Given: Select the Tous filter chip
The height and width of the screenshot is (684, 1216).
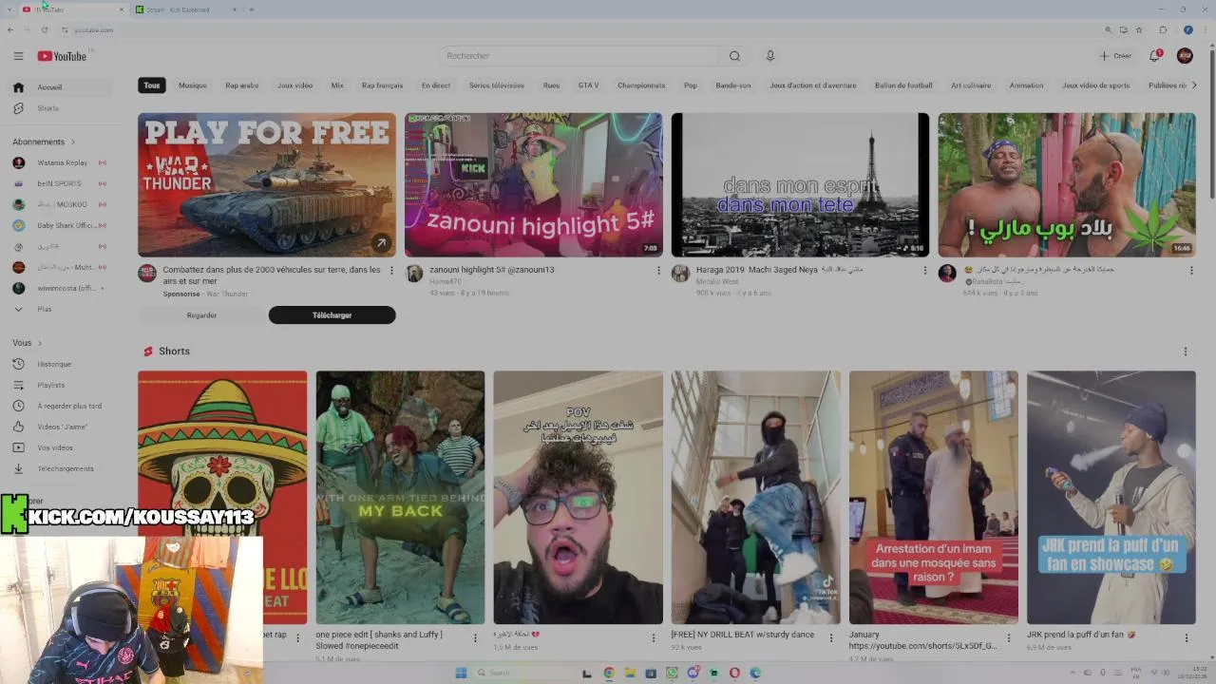Looking at the screenshot, I should [152, 85].
